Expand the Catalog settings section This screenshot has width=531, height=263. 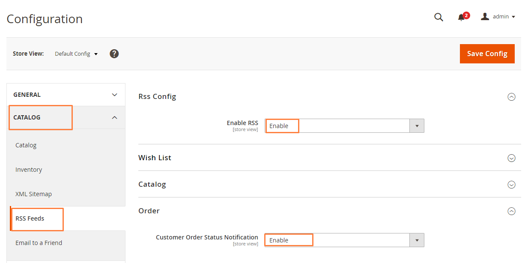pyautogui.click(x=511, y=185)
